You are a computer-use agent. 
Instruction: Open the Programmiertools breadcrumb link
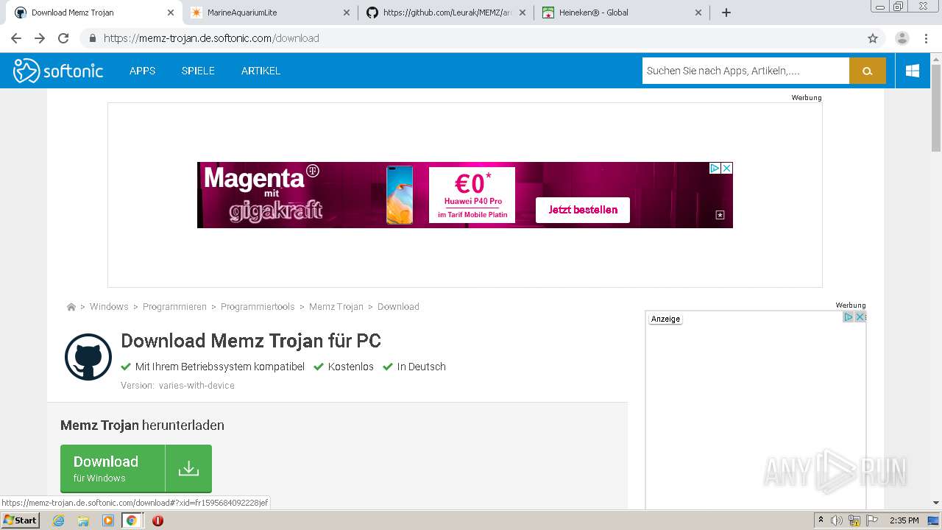258,307
